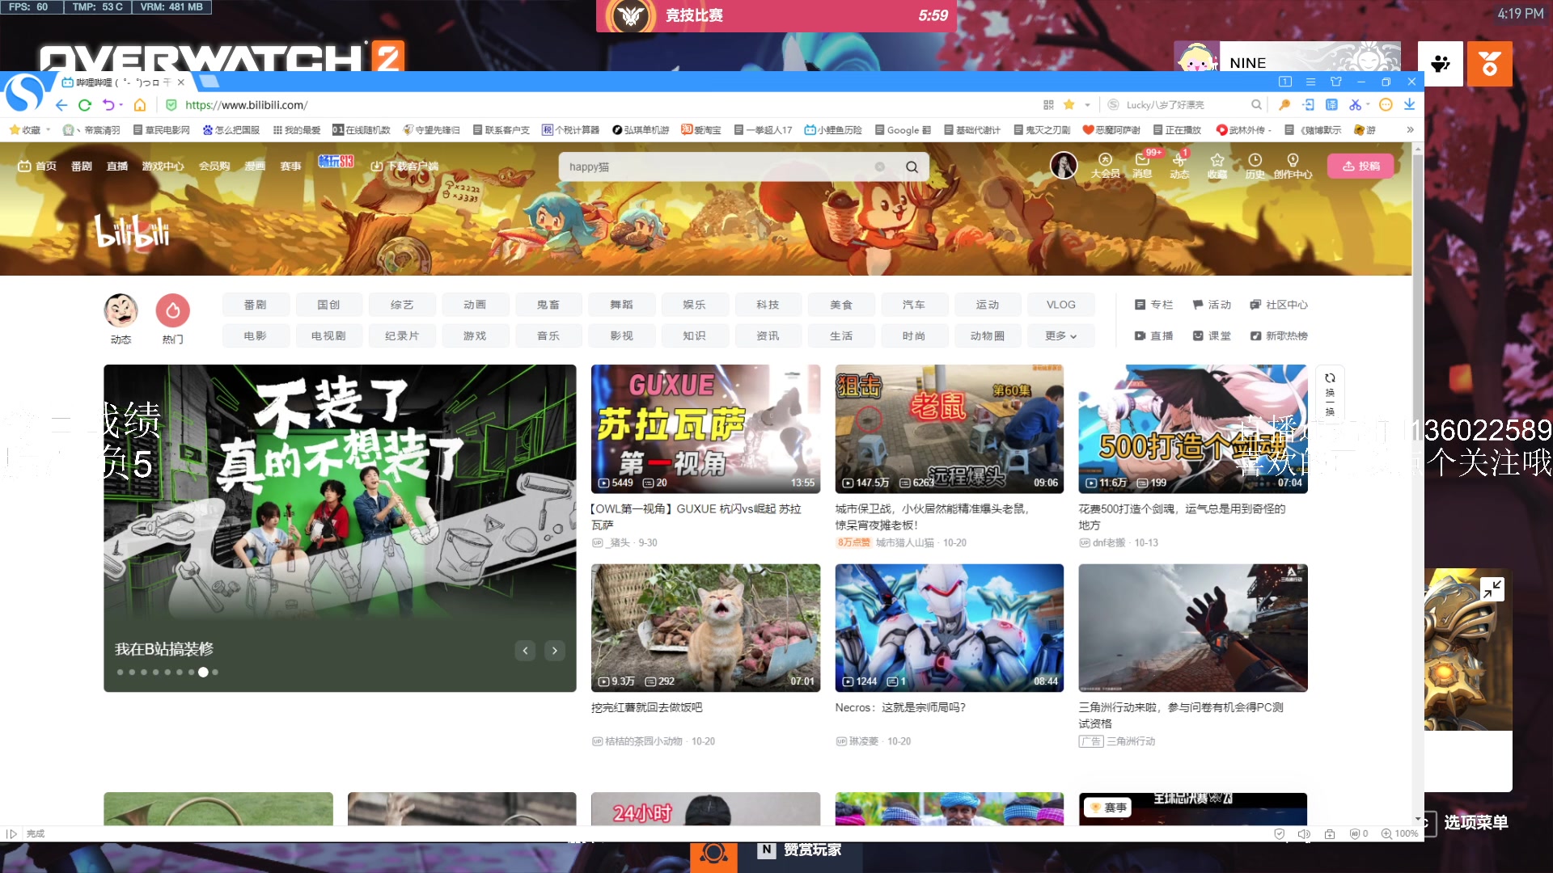Open 游戏中心 in the bilibili top nav
The image size is (1553, 873).
click(163, 166)
